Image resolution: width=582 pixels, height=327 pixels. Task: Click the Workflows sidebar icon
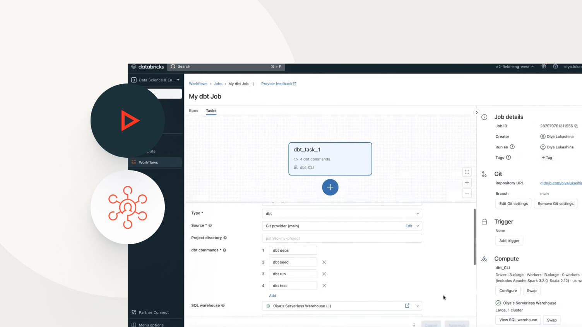(x=134, y=162)
